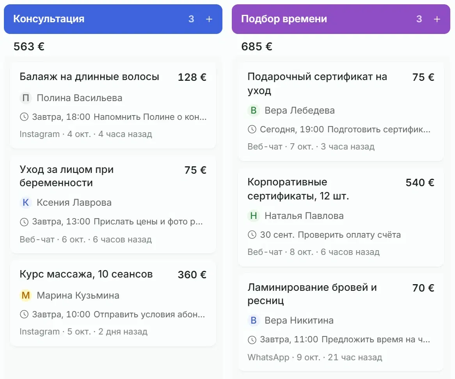The image size is (455, 379).
Task: Open the Ламинирование бровей и ресниц deal
Action: pos(312,294)
